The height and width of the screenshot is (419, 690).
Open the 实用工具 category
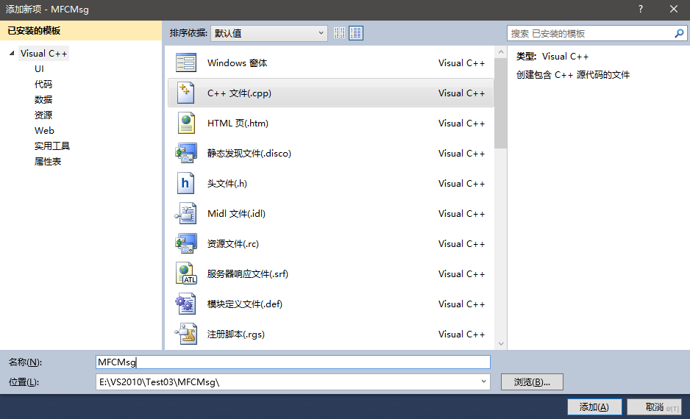click(52, 146)
